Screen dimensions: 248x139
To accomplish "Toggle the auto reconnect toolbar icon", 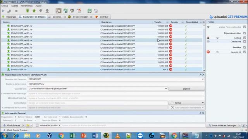I will 65,11.
